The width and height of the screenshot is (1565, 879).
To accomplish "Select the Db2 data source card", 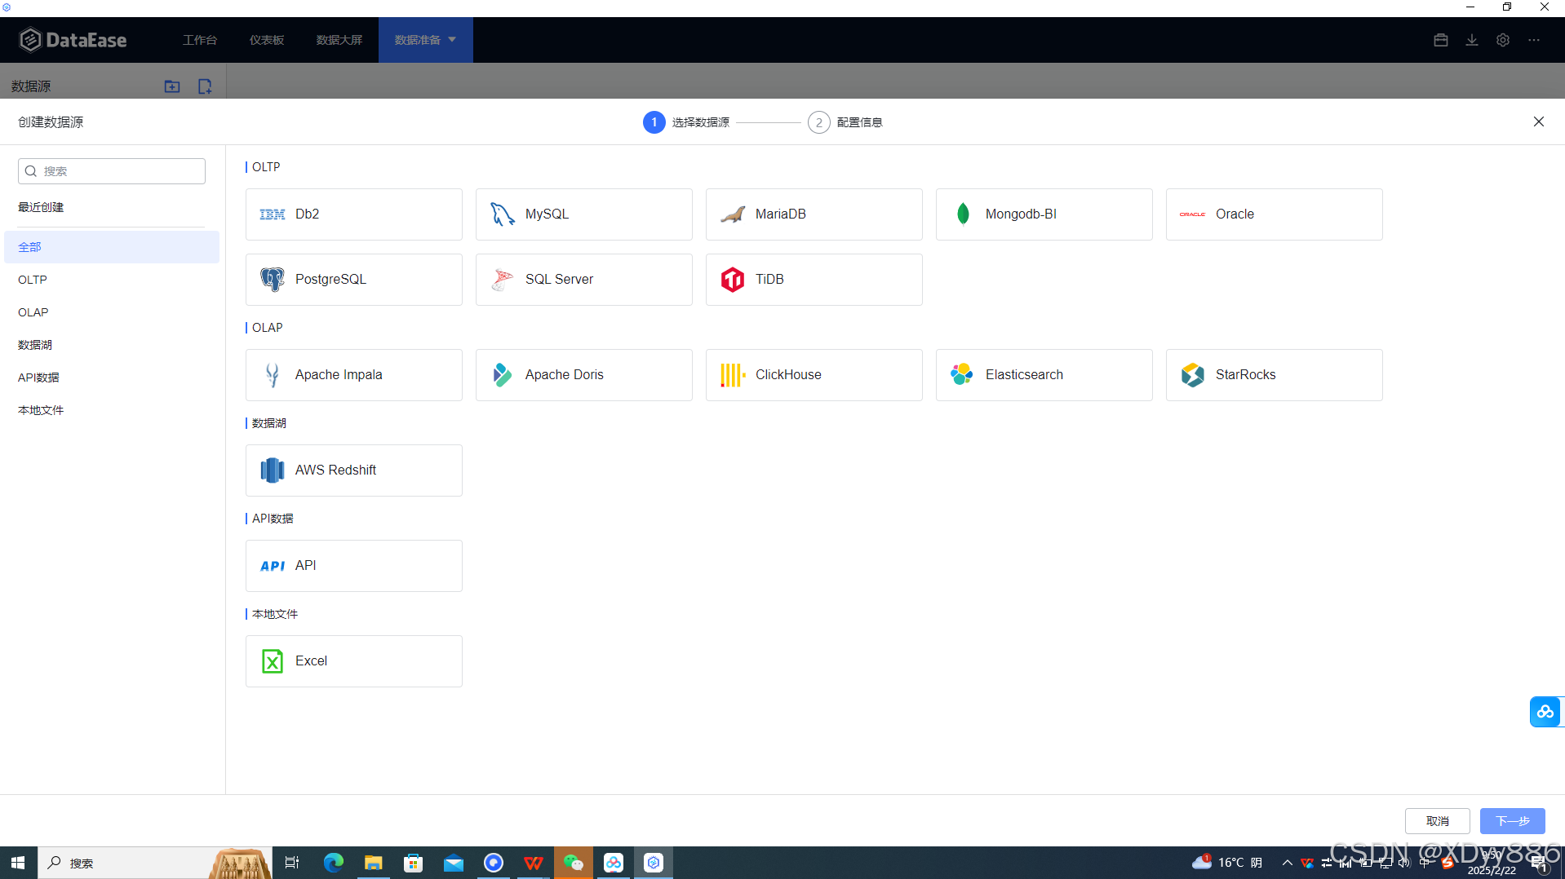I will (353, 214).
